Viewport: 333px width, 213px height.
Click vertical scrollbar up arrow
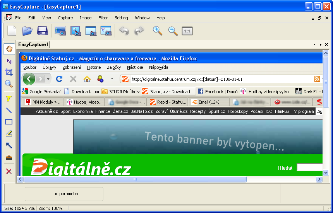pyautogui.click(x=326, y=53)
